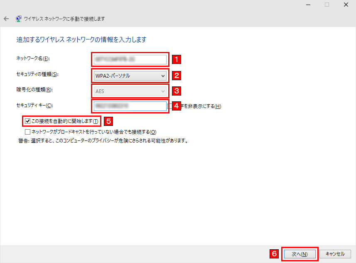Click the ネットワーク名 input field

tap(130, 59)
